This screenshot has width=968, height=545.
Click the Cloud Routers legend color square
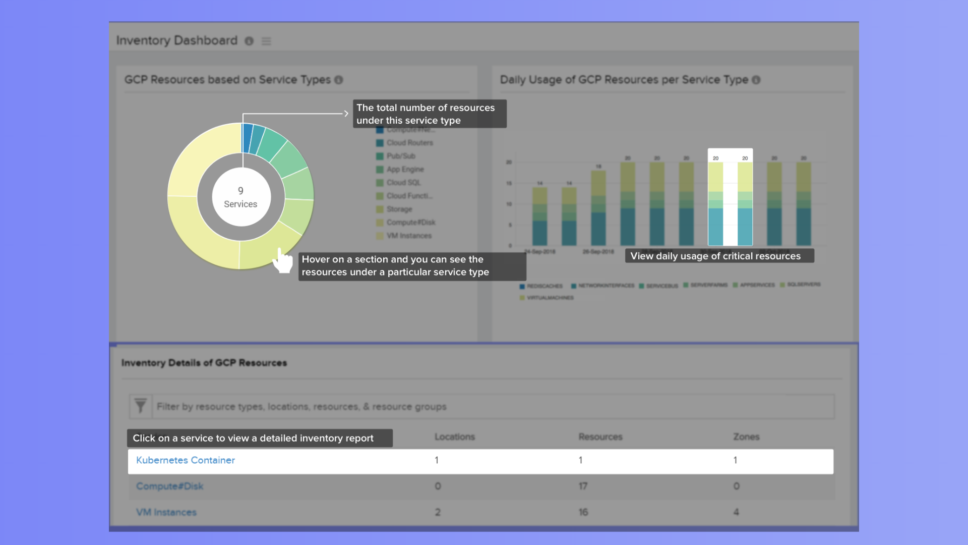pyautogui.click(x=380, y=143)
